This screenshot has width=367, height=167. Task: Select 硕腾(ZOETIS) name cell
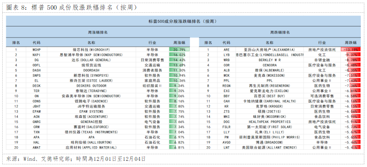(x=270, y=111)
